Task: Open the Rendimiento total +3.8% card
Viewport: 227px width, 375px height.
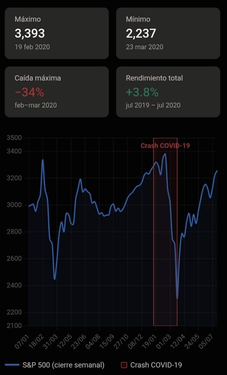Action: pos(168,92)
